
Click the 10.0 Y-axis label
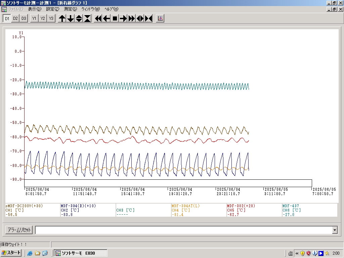(17, 37)
